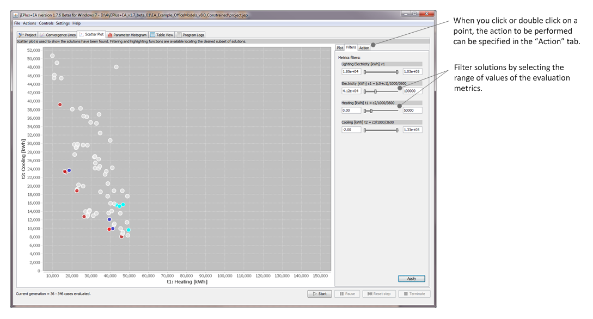Open the Controls menu

point(46,23)
